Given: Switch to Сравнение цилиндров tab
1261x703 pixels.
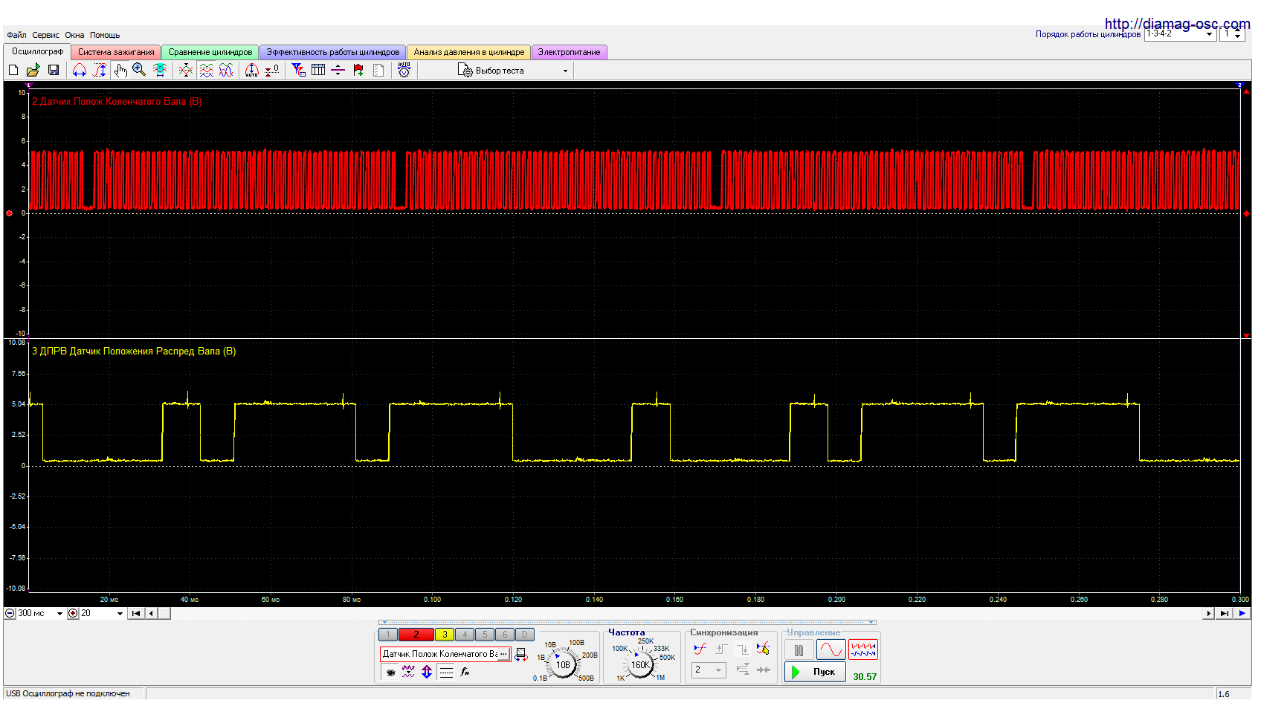Looking at the screenshot, I should (x=210, y=52).
